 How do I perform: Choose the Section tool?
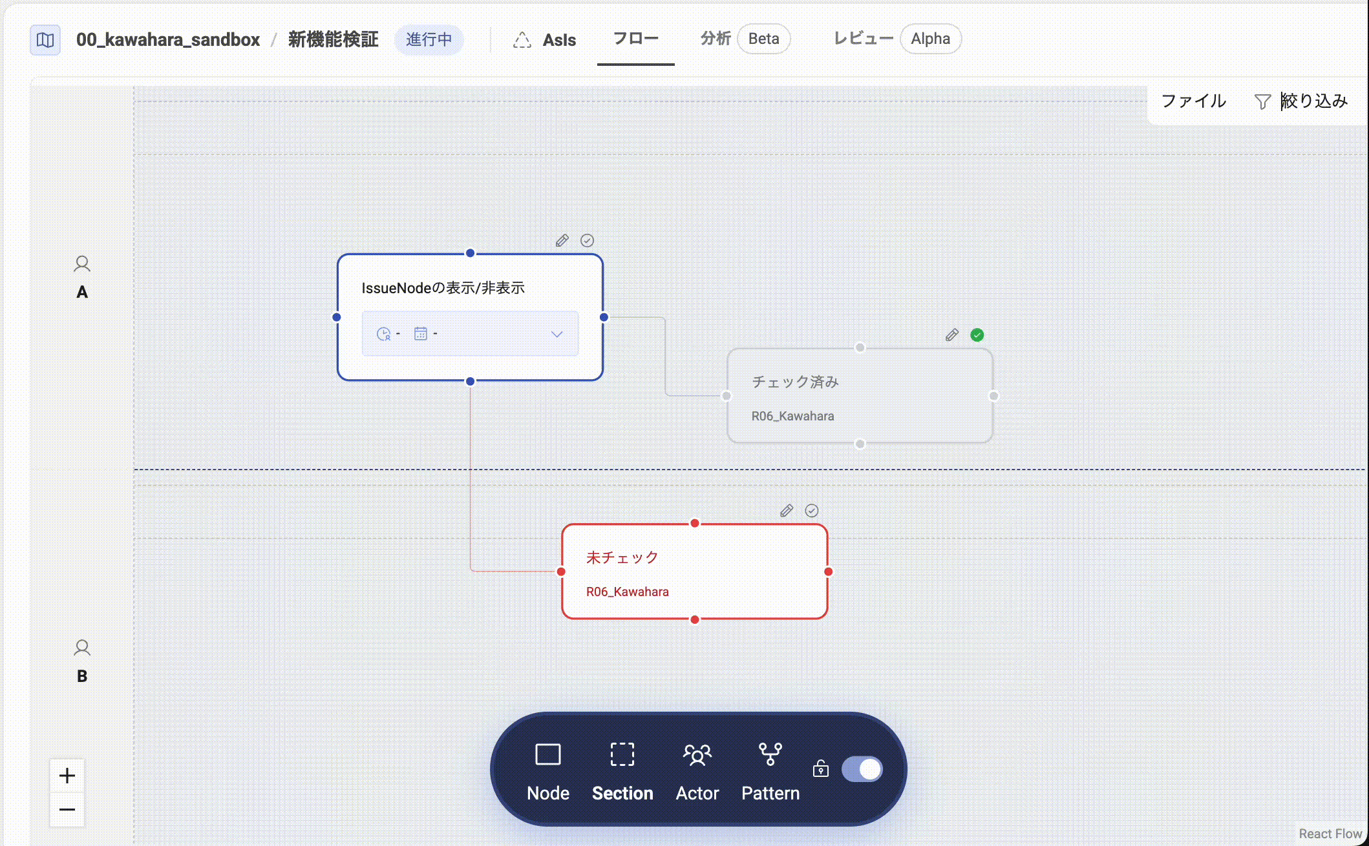[622, 770]
